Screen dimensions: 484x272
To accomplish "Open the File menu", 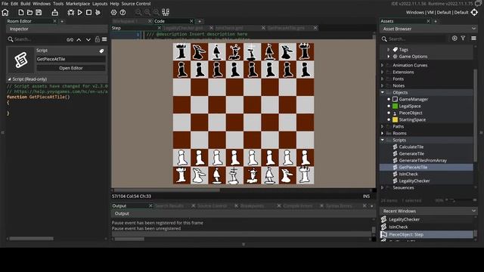I will [5, 4].
